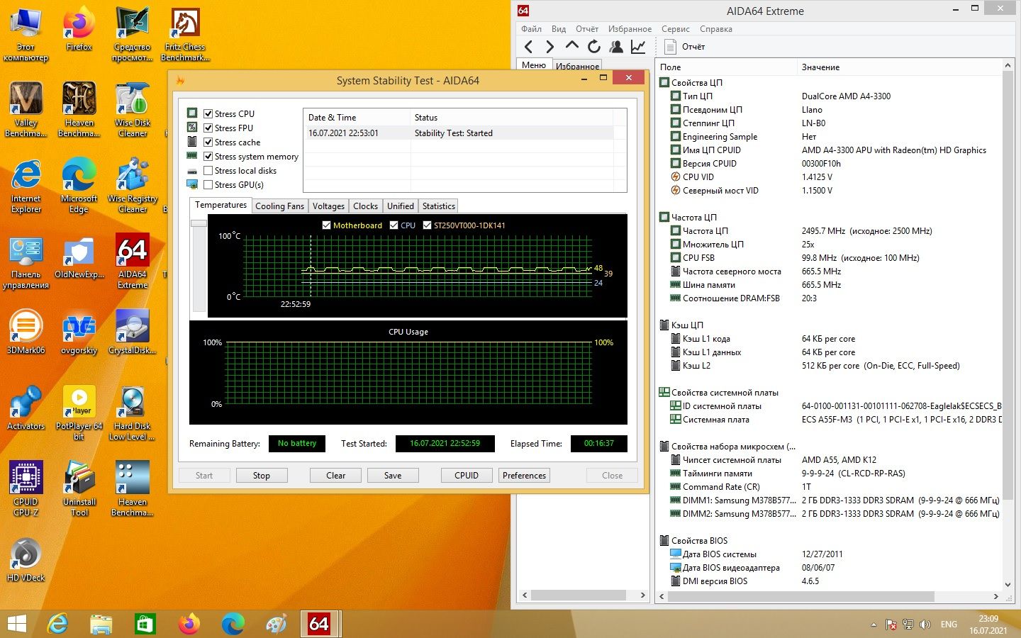Open PotPlayer 64 bit desktop icon
Screen dimensions: 1021x638
(x=79, y=413)
